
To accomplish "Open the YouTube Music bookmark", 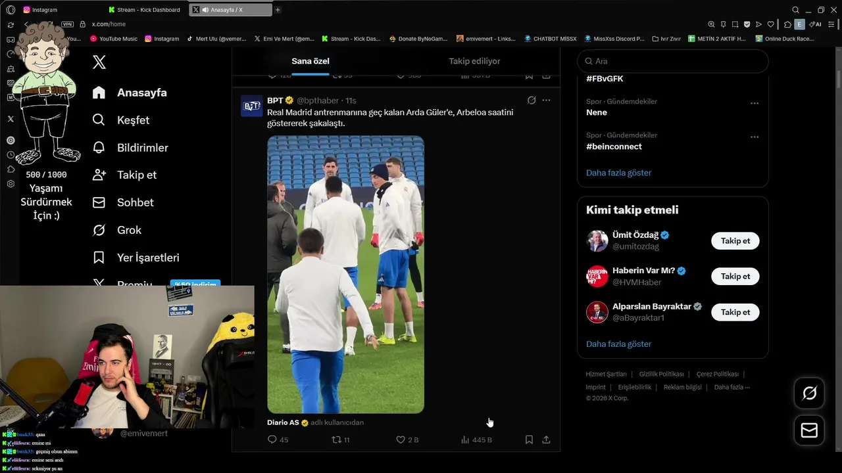I will coord(113,39).
